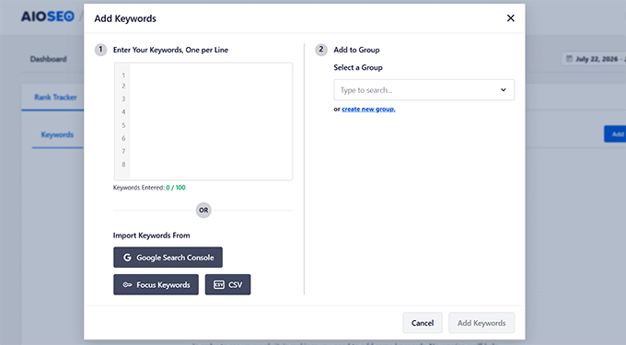Viewport: 626px width, 345px height.
Task: Click Enter Your Keywords, One per Line heading
Action: 170,50
